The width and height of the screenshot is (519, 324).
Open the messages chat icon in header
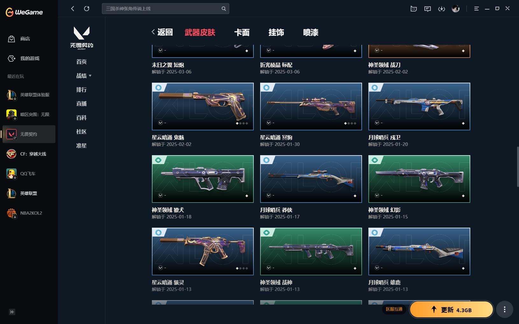[428, 9]
